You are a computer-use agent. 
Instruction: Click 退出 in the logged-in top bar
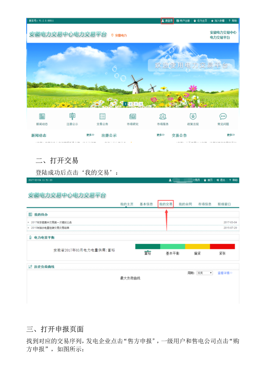[221, 180]
